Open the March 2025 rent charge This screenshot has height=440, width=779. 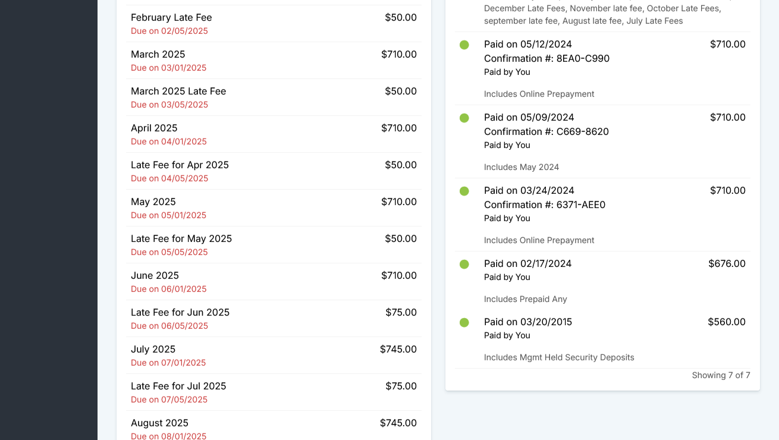pyautogui.click(x=274, y=61)
